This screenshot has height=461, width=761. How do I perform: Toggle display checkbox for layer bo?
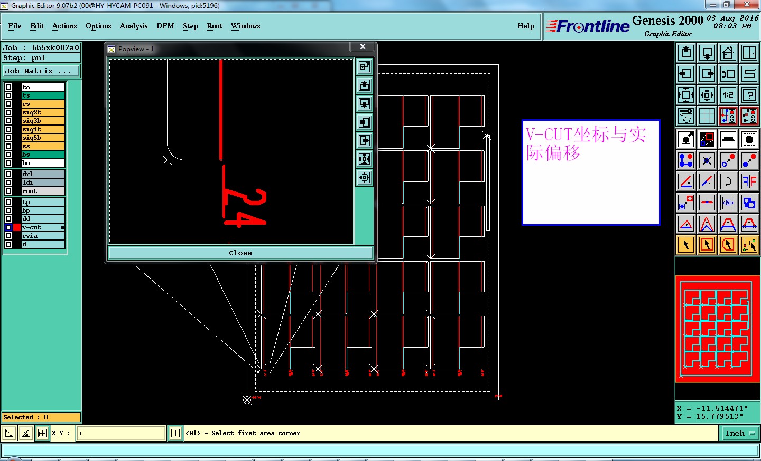tap(8, 163)
